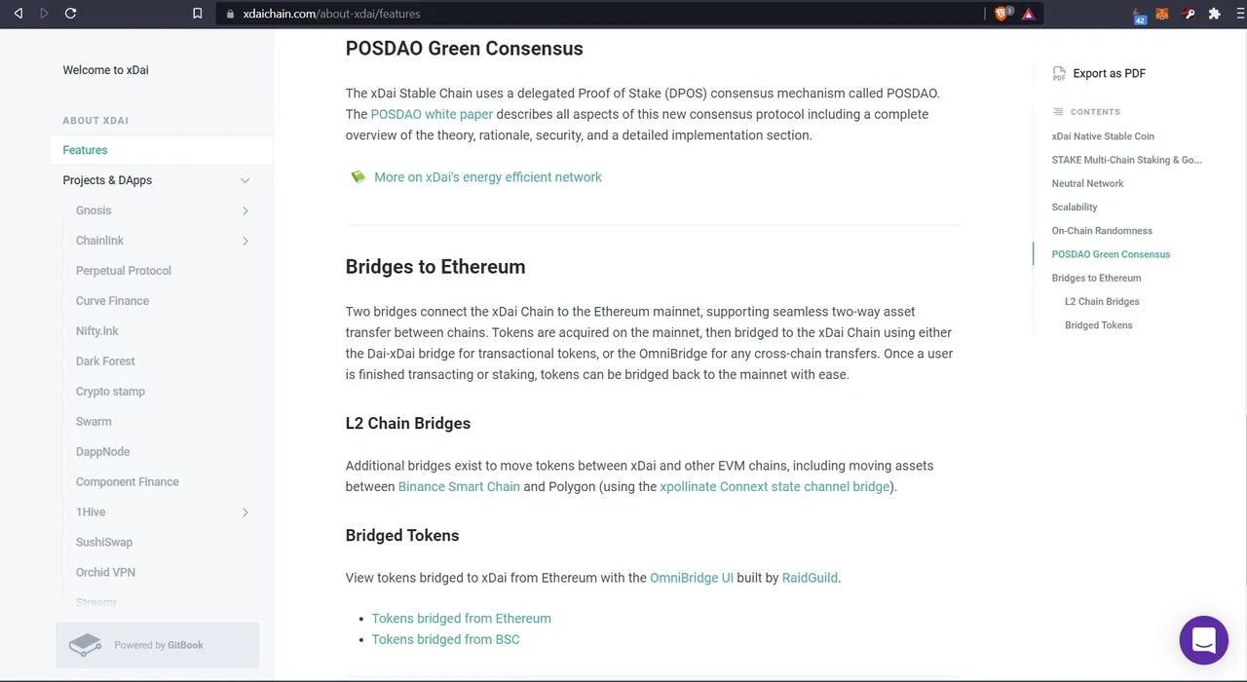Expand the 1Hive submenu
The height and width of the screenshot is (682, 1247).
pyautogui.click(x=245, y=512)
